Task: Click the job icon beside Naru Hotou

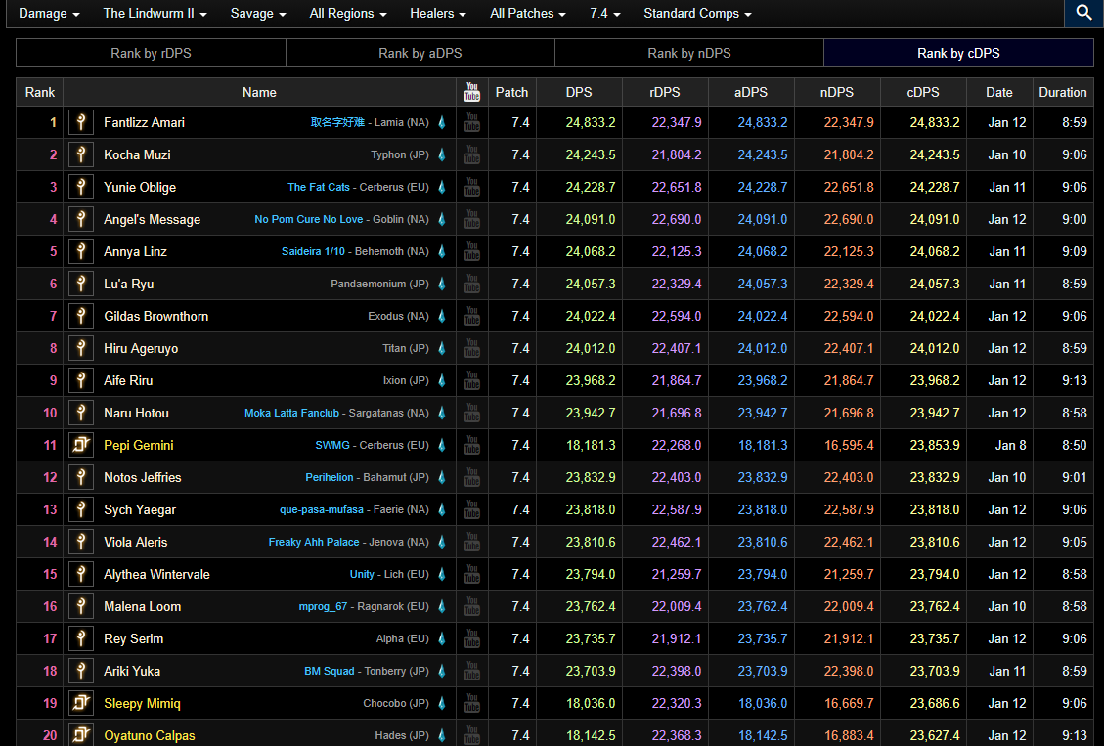Action: point(81,413)
